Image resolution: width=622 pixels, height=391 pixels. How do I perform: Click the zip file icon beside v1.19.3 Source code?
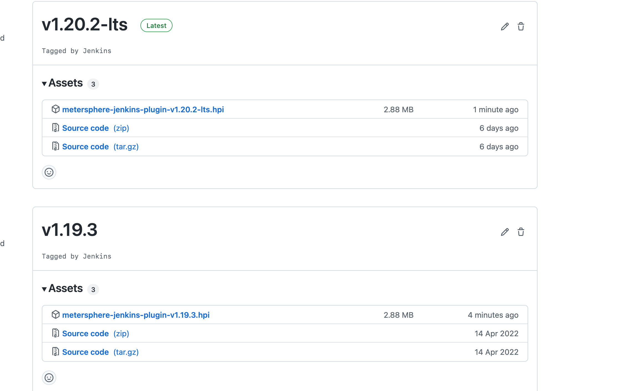[x=56, y=333]
